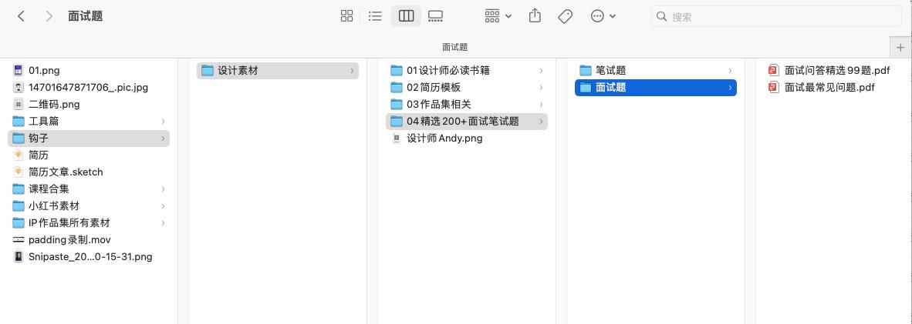Click the Snipaste png file icon
Screen dimensions: 912x324
pos(18,256)
